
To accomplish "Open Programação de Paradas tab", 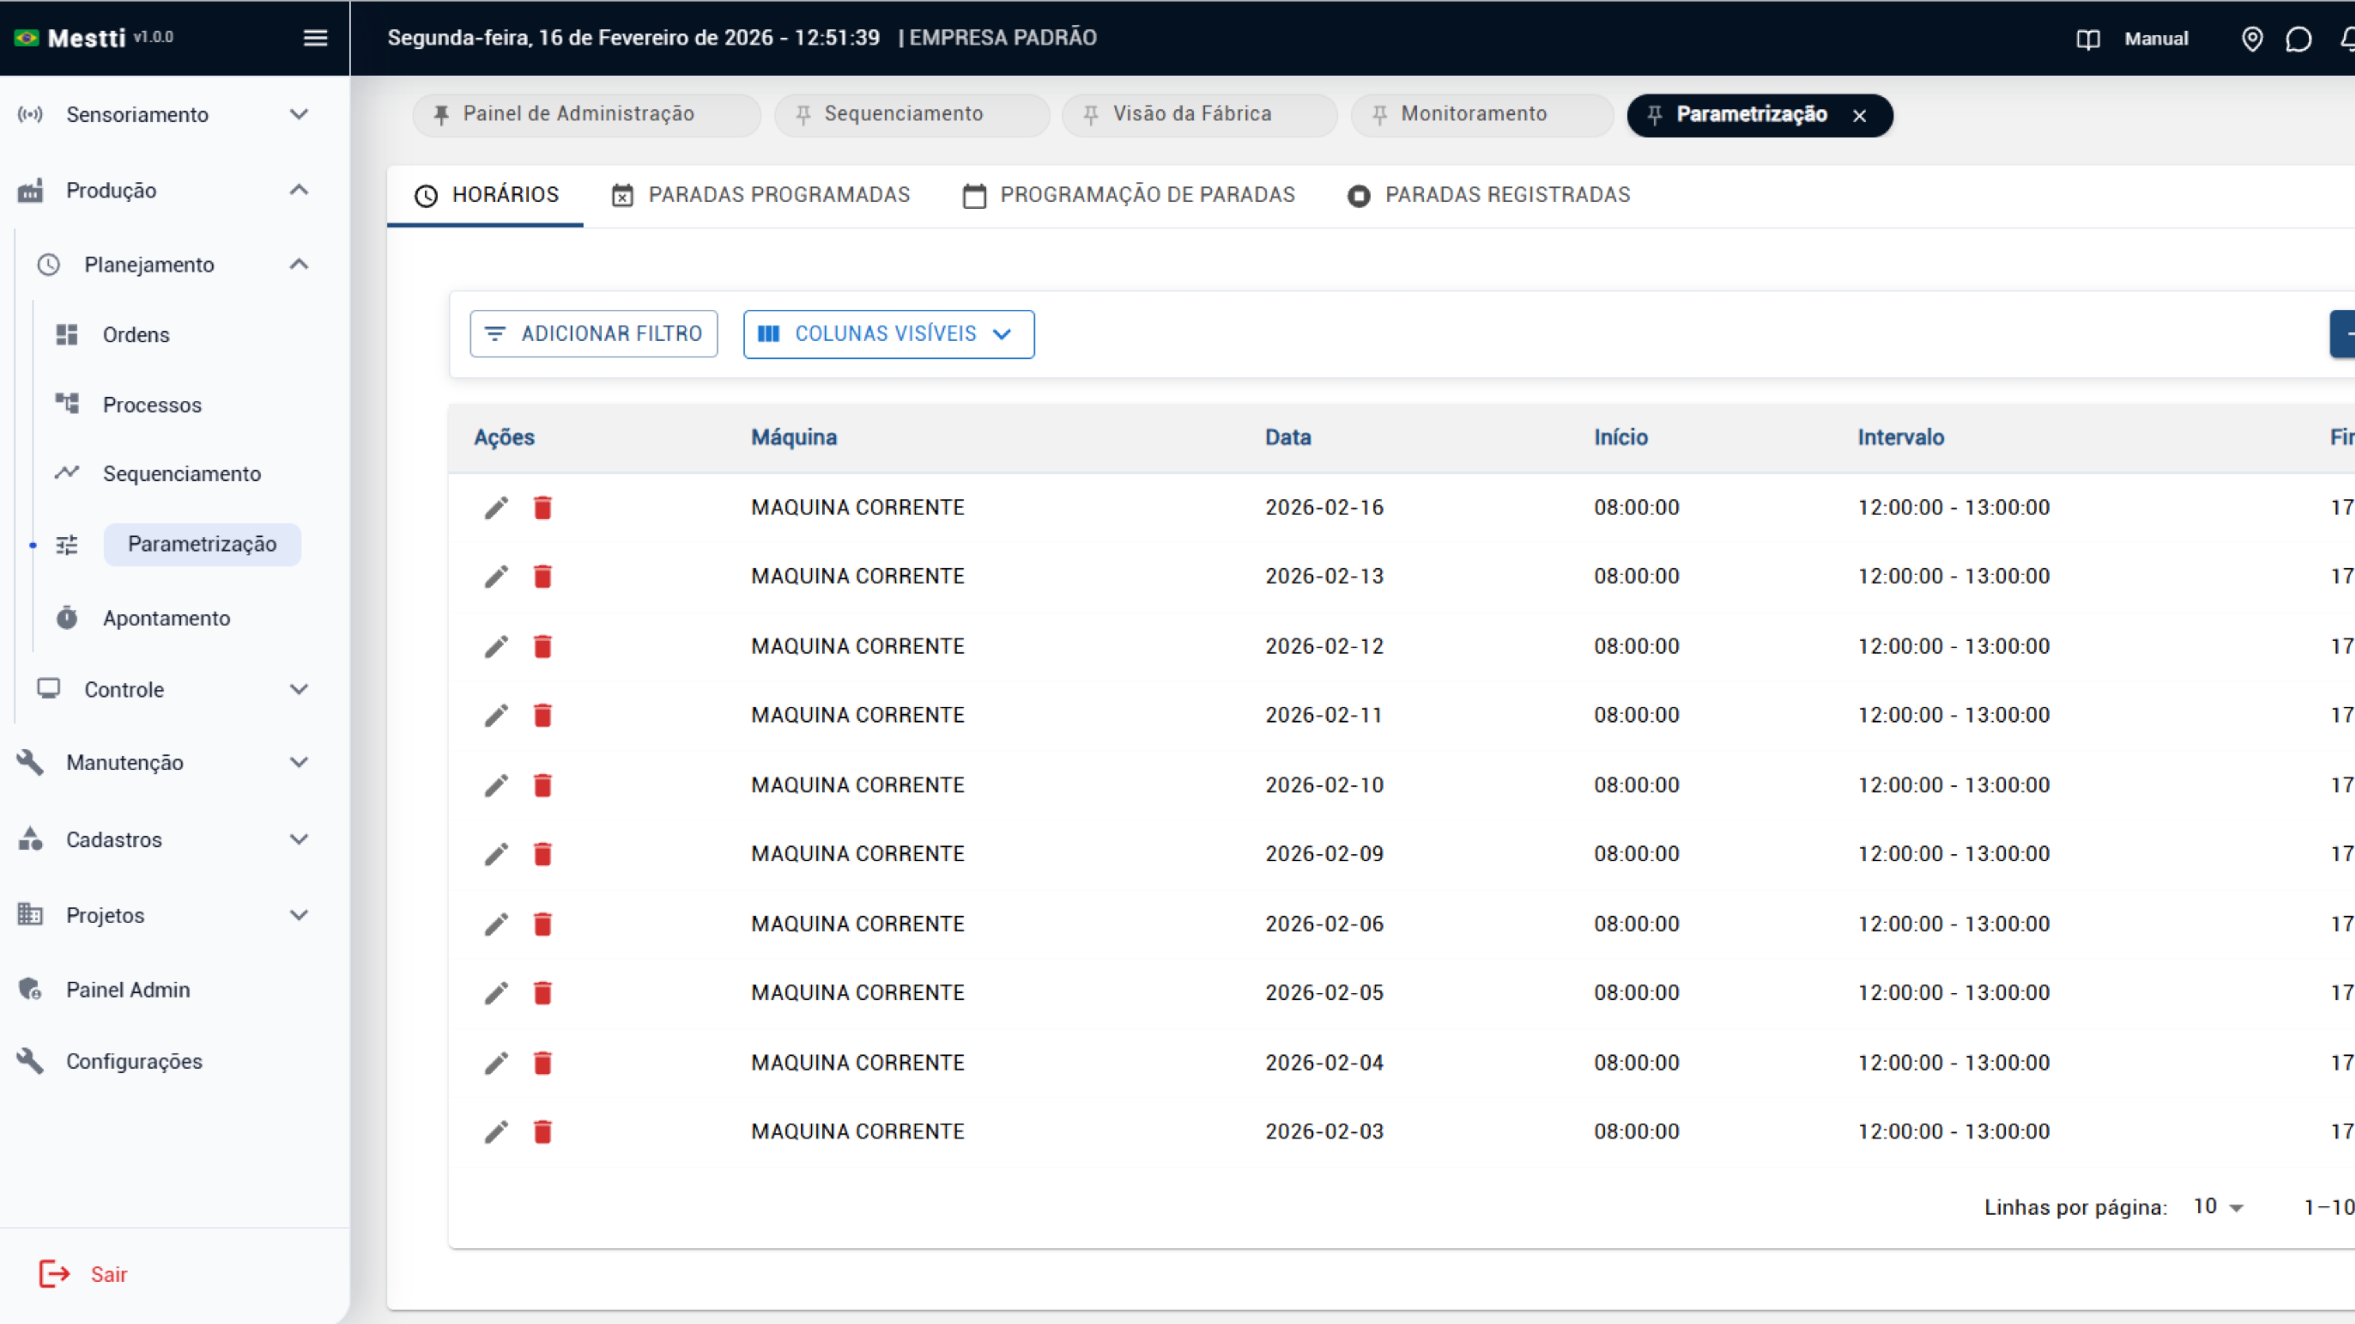I will (x=1129, y=195).
